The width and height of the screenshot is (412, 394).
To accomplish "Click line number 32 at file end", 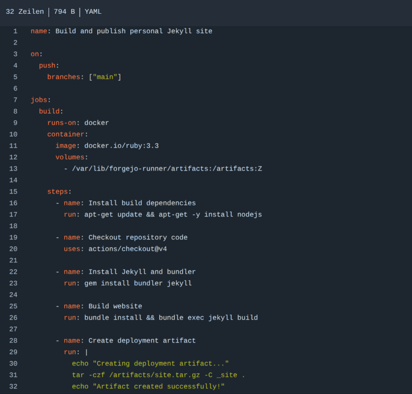I will point(13,387).
